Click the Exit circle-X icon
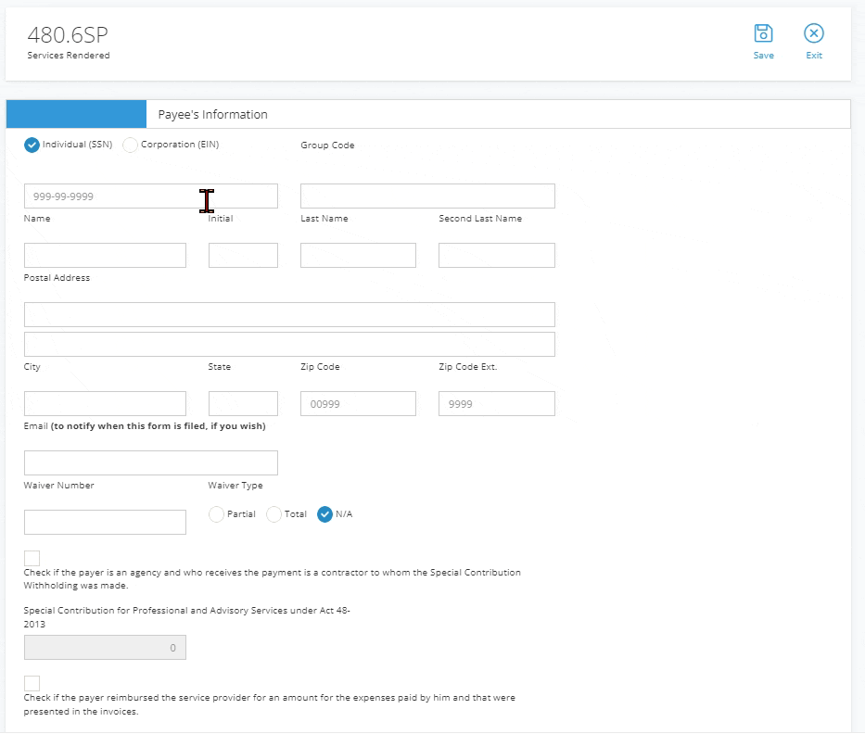865x734 pixels. [x=814, y=33]
